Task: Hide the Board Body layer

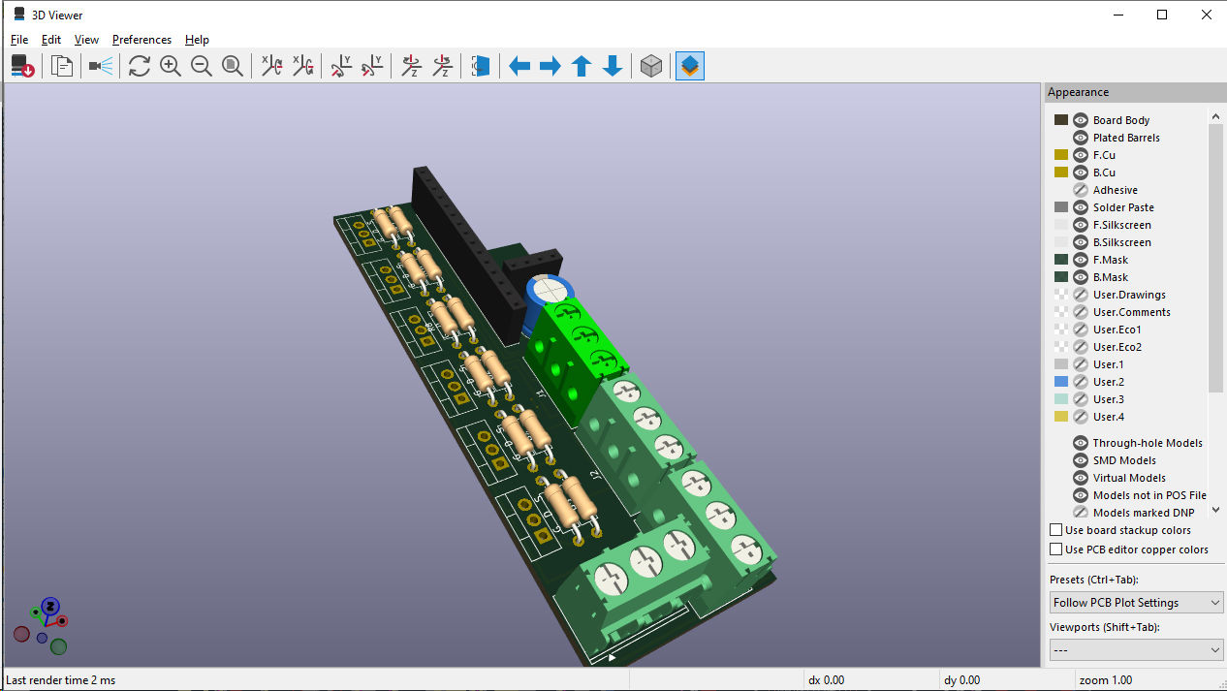Action: click(x=1081, y=120)
